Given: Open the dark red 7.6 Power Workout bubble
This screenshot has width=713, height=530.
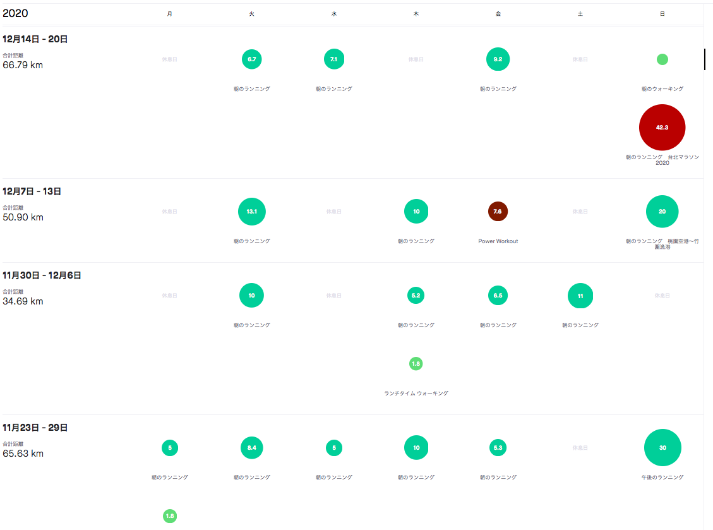Looking at the screenshot, I should point(498,212).
